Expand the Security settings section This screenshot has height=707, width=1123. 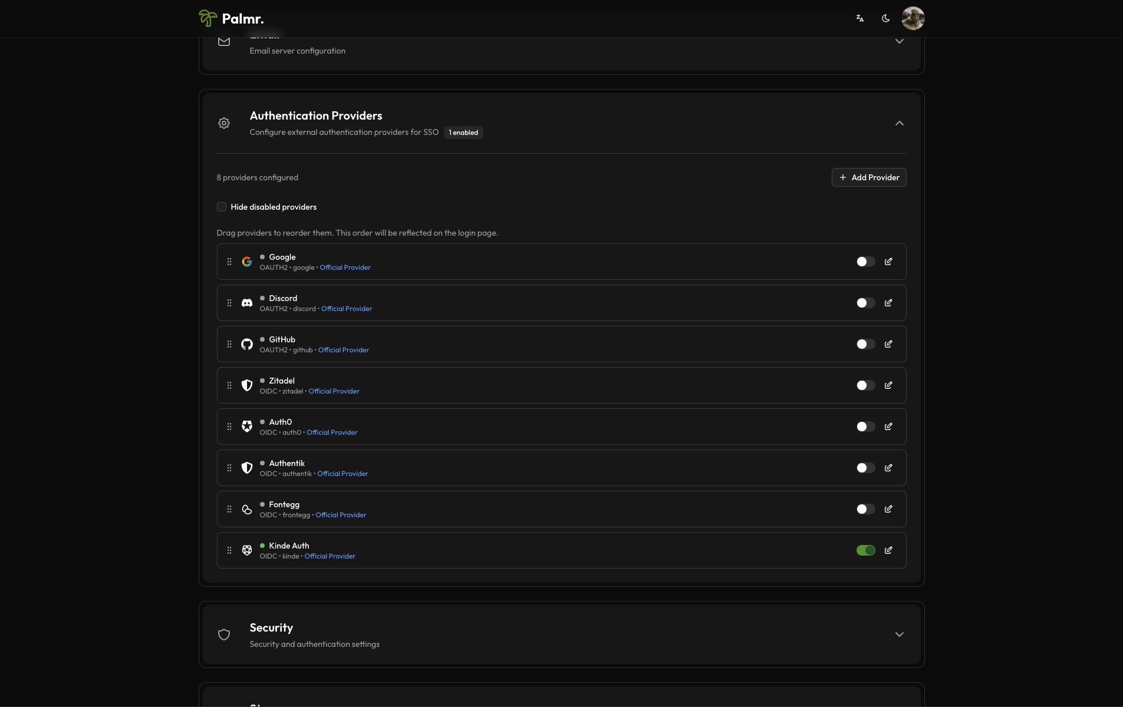(899, 635)
